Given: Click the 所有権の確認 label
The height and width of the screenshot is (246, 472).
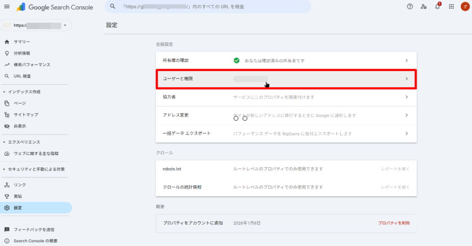Looking at the screenshot, I should (x=176, y=60).
